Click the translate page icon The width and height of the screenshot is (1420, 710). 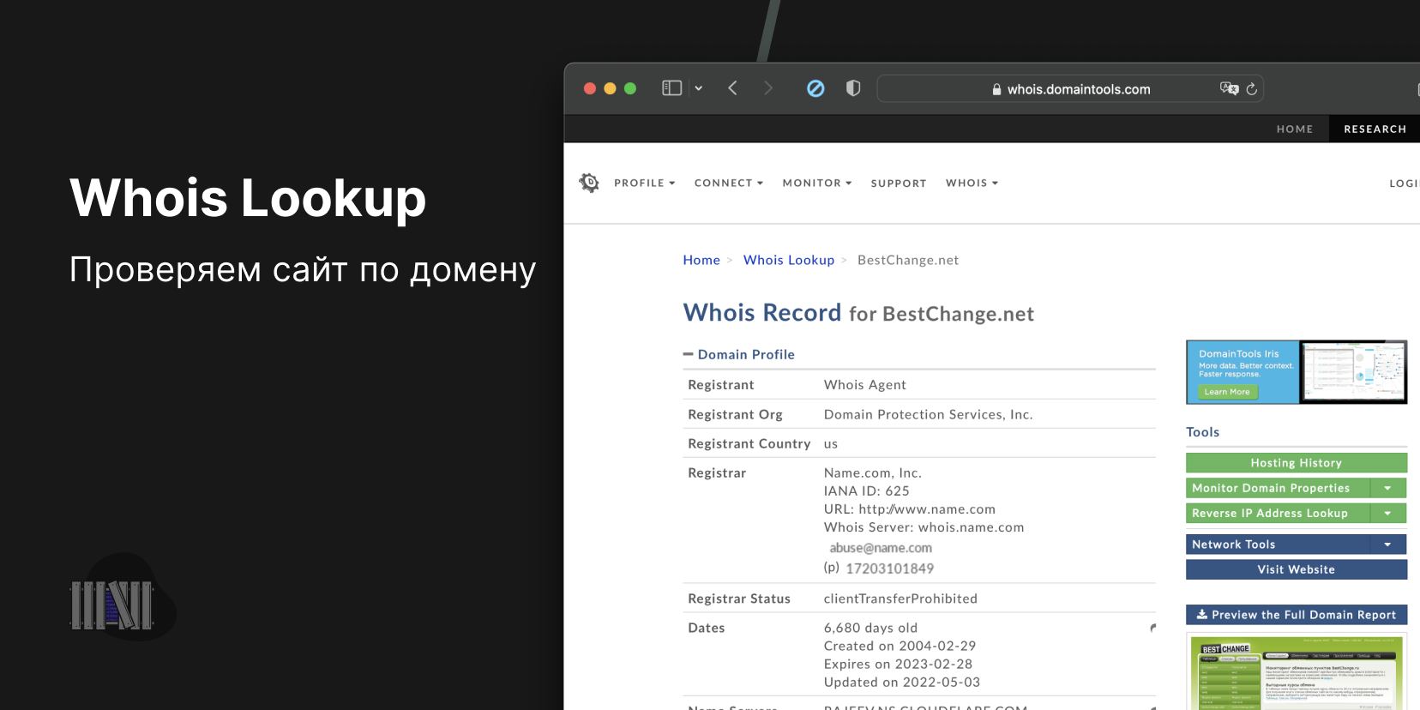pyautogui.click(x=1229, y=88)
